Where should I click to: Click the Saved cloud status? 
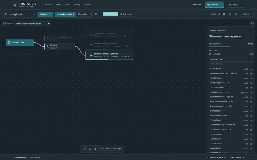click(x=215, y=14)
